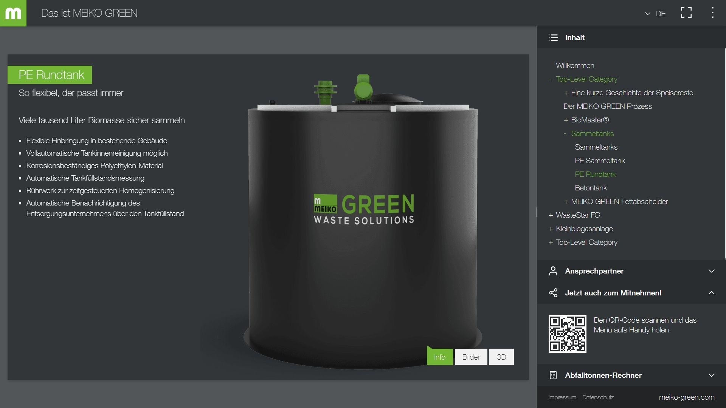Select Betontank in the contents tree

tap(591, 188)
